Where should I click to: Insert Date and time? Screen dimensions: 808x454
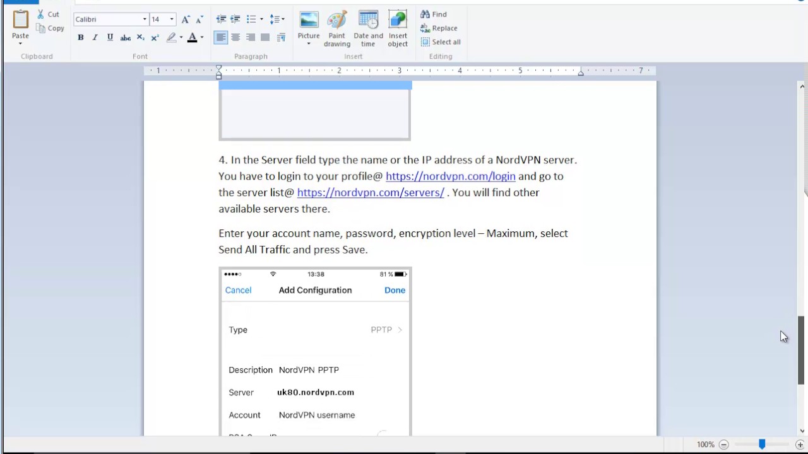pyautogui.click(x=368, y=28)
